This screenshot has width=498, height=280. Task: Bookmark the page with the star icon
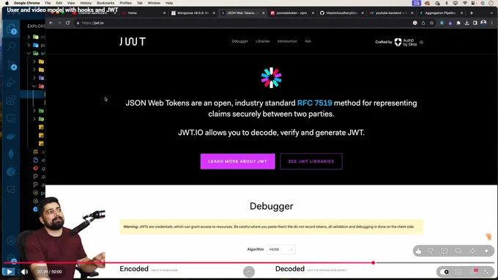[431, 23]
